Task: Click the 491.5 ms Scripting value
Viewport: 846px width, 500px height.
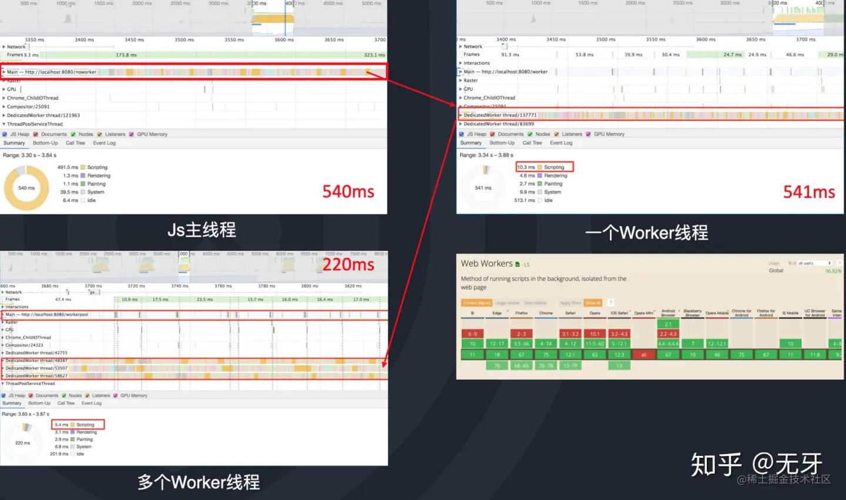Action: tap(68, 167)
